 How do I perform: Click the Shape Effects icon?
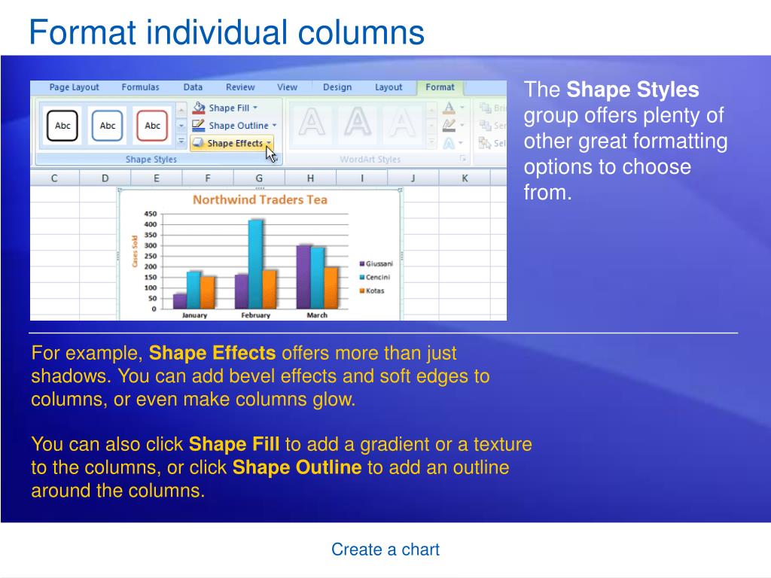click(198, 142)
